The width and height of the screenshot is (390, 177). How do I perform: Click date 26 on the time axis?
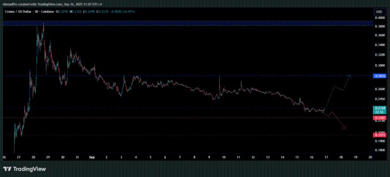(x=4, y=157)
